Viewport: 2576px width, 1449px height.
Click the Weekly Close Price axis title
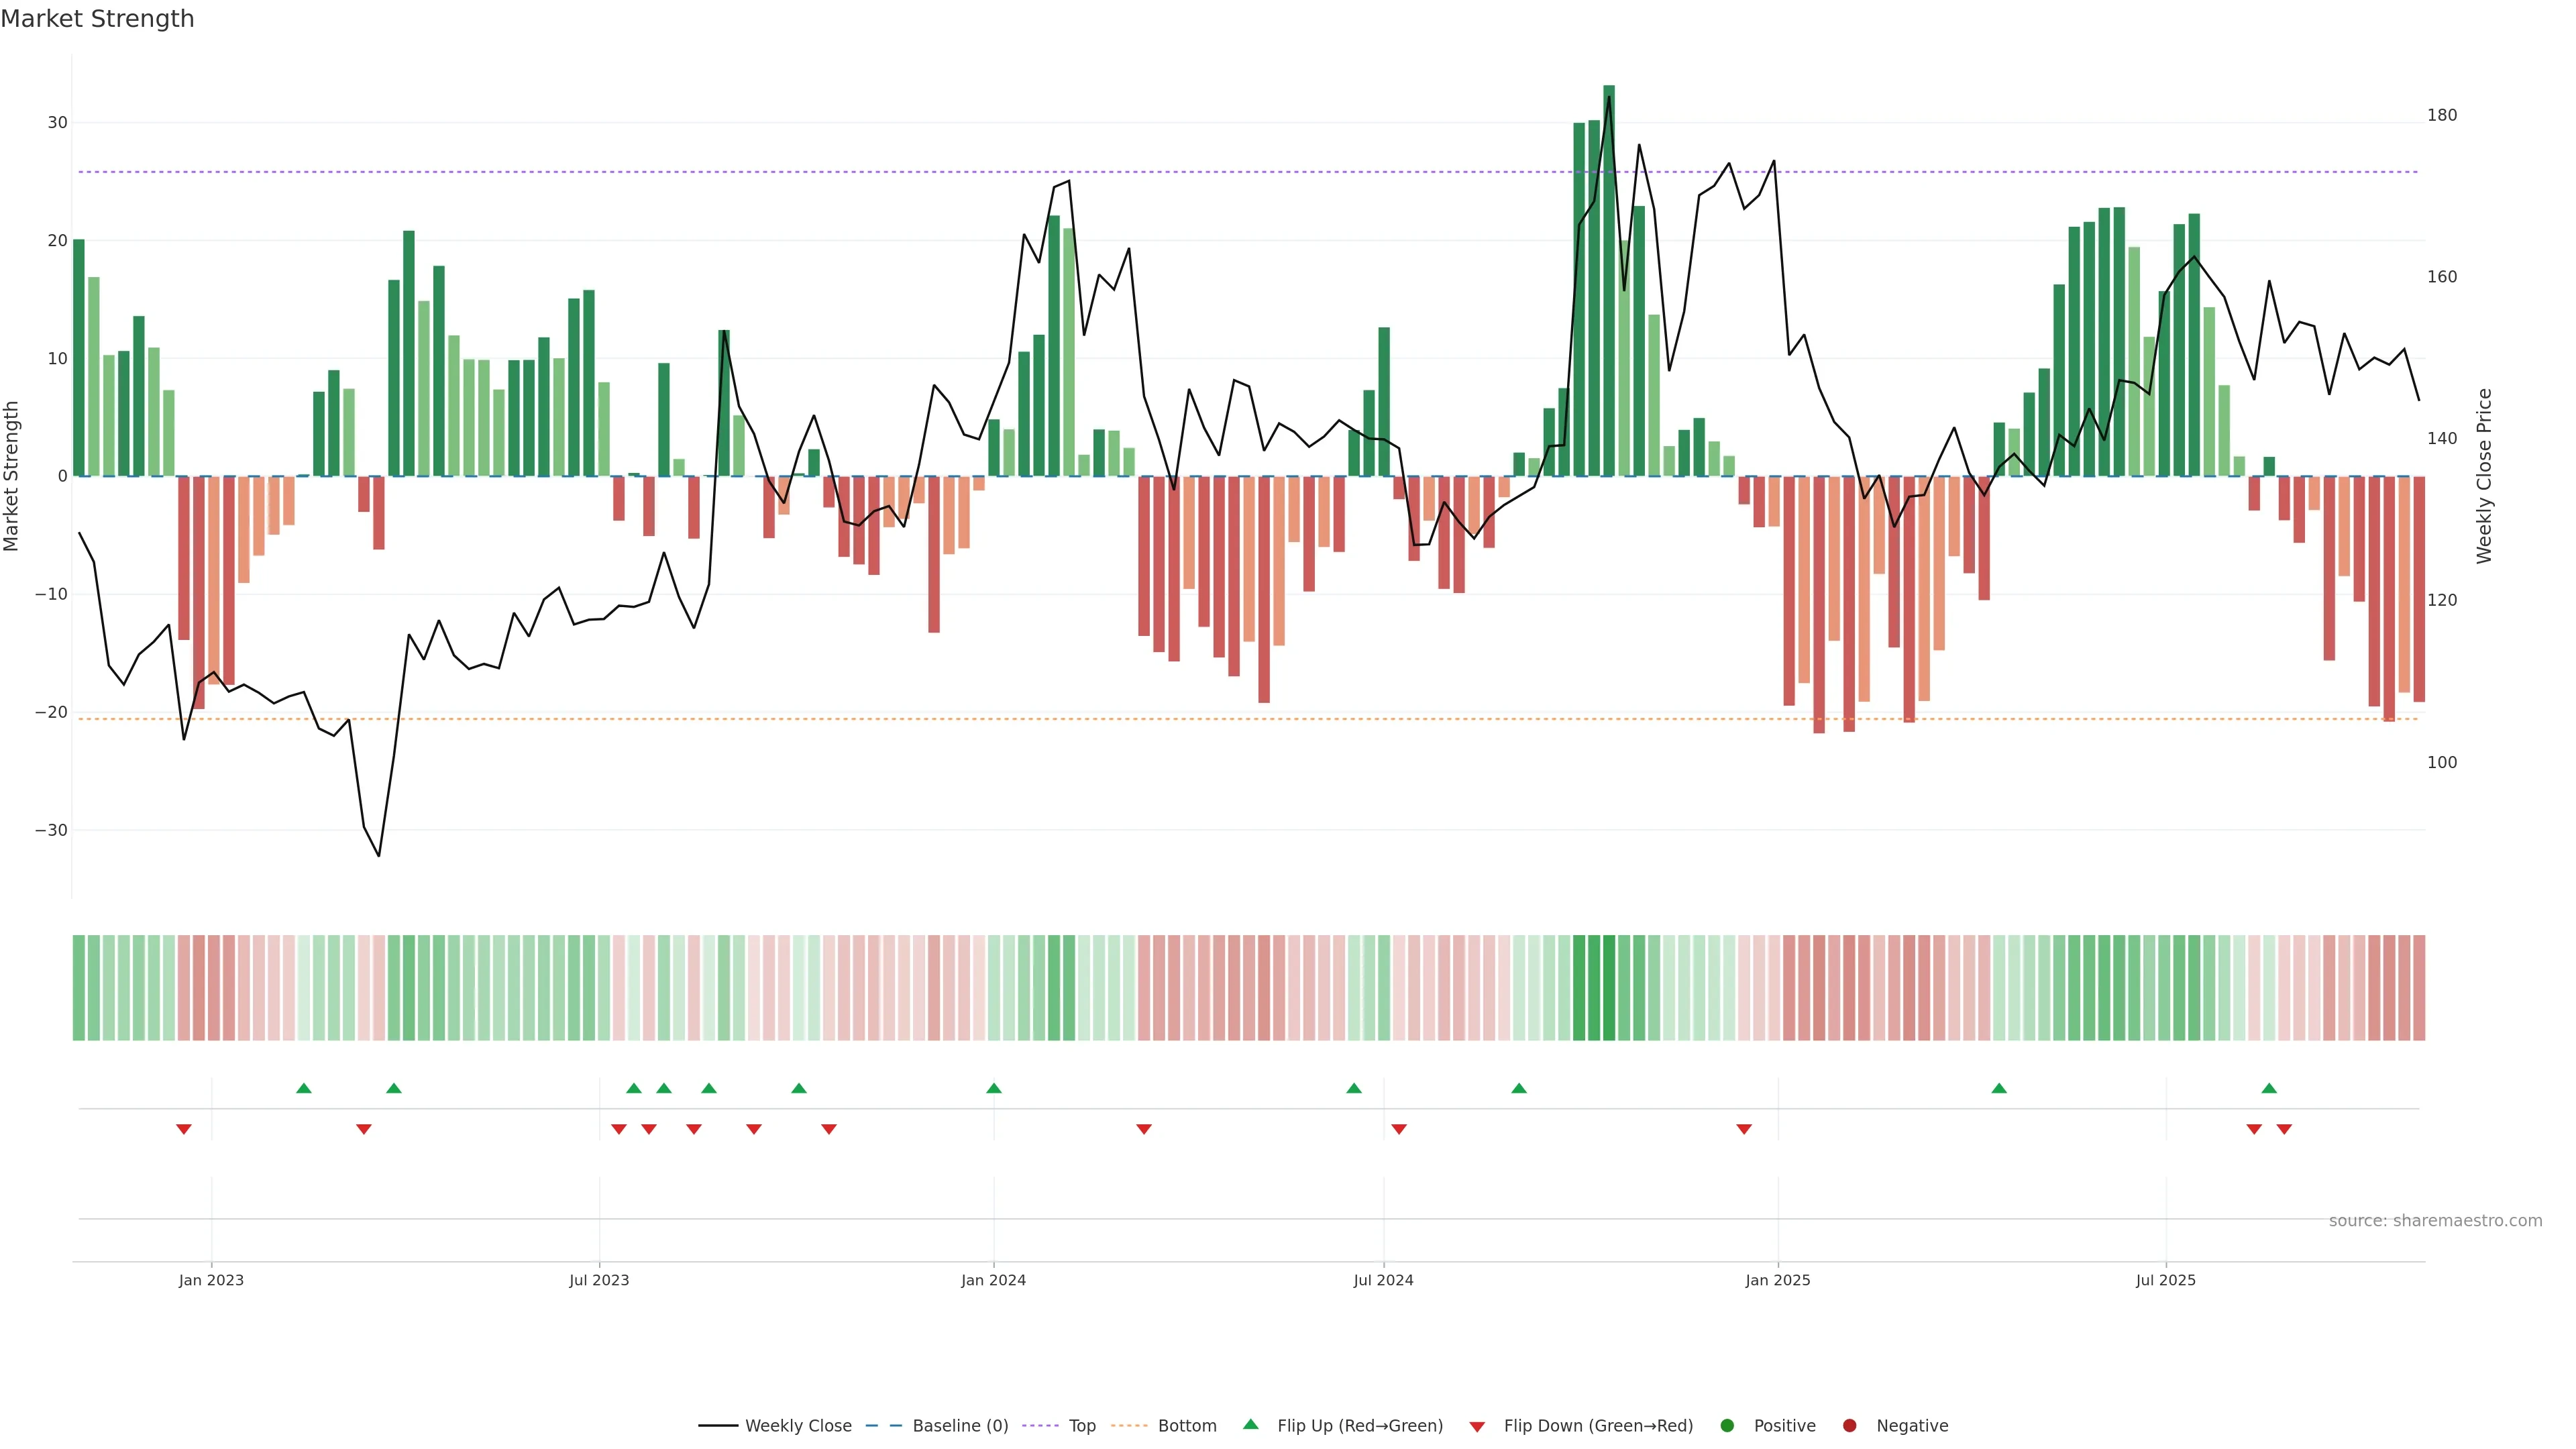pos(2484,476)
